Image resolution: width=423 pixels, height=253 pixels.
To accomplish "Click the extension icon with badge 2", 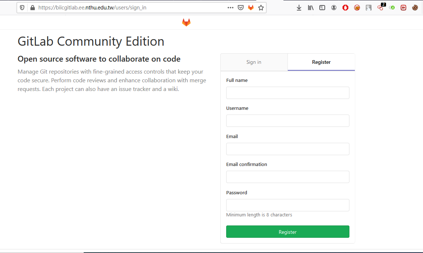I will (x=381, y=7).
